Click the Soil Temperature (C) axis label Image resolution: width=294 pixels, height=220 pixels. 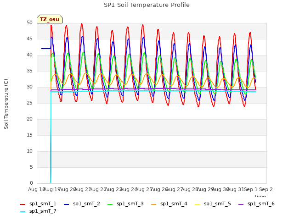[6, 104]
